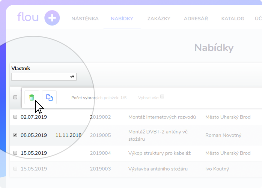Viewport: 262px width, 188px height.
Task: Click 'Výstavba anténího stožáru'
Action: coord(158,169)
